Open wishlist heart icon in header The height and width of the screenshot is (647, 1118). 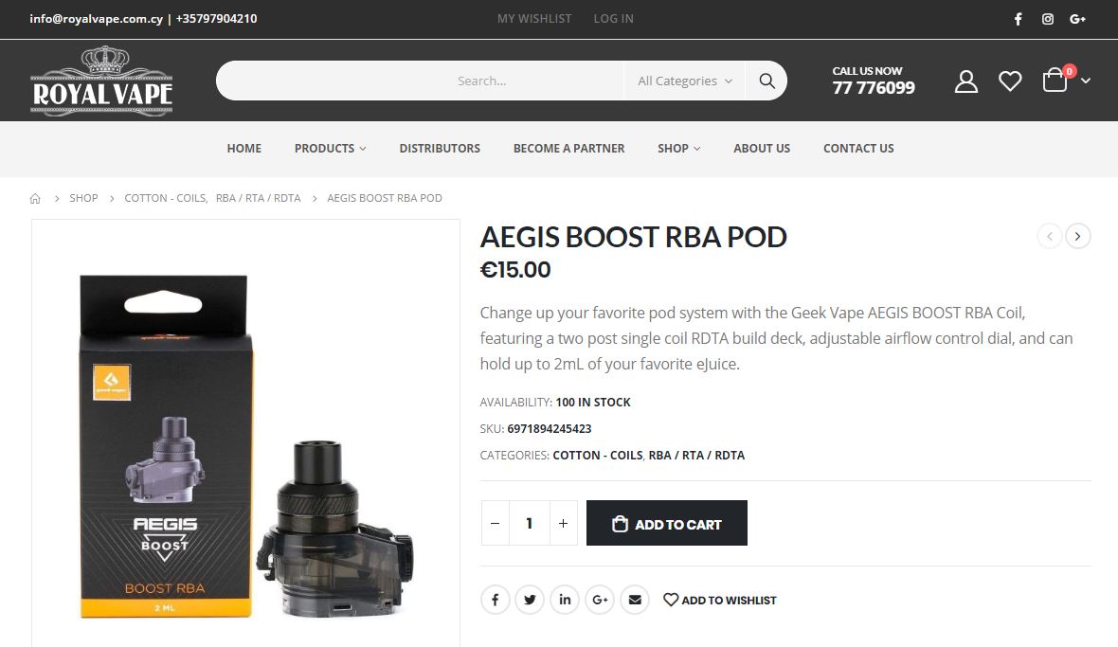coord(1010,81)
